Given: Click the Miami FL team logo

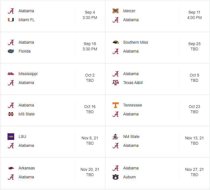Looking at the screenshot, I should [11, 20].
